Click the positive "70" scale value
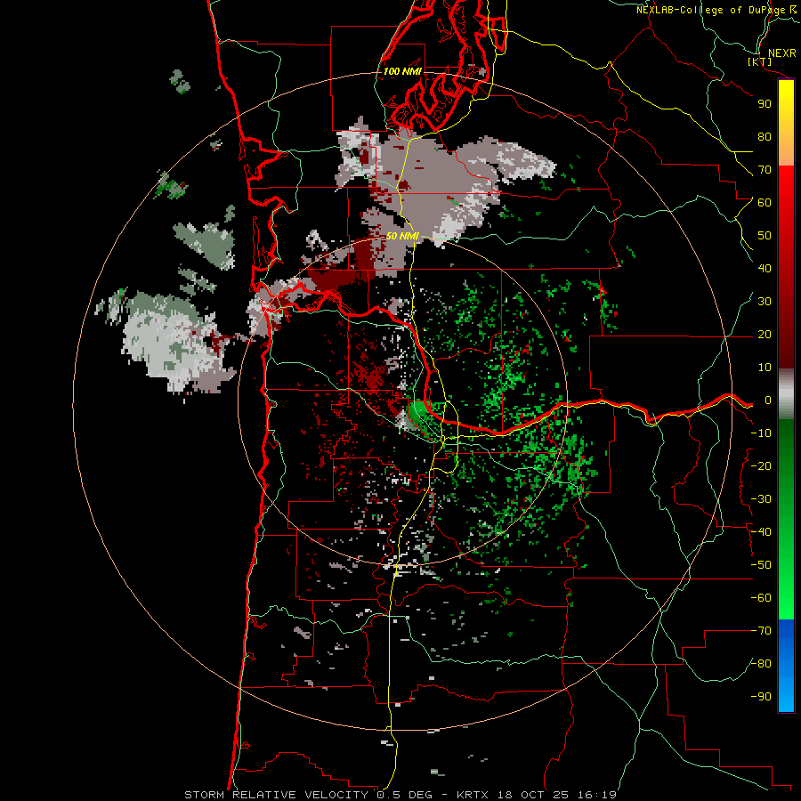 point(765,170)
